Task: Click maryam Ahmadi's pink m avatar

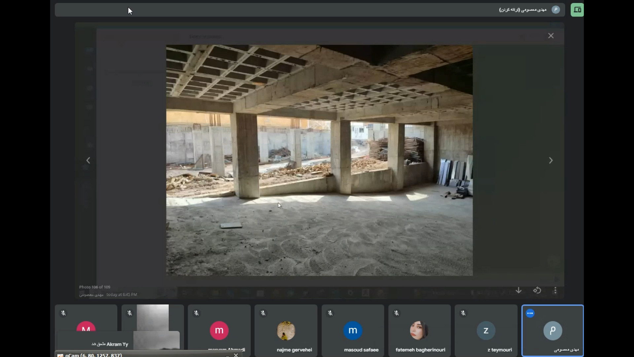Action: pos(219,330)
